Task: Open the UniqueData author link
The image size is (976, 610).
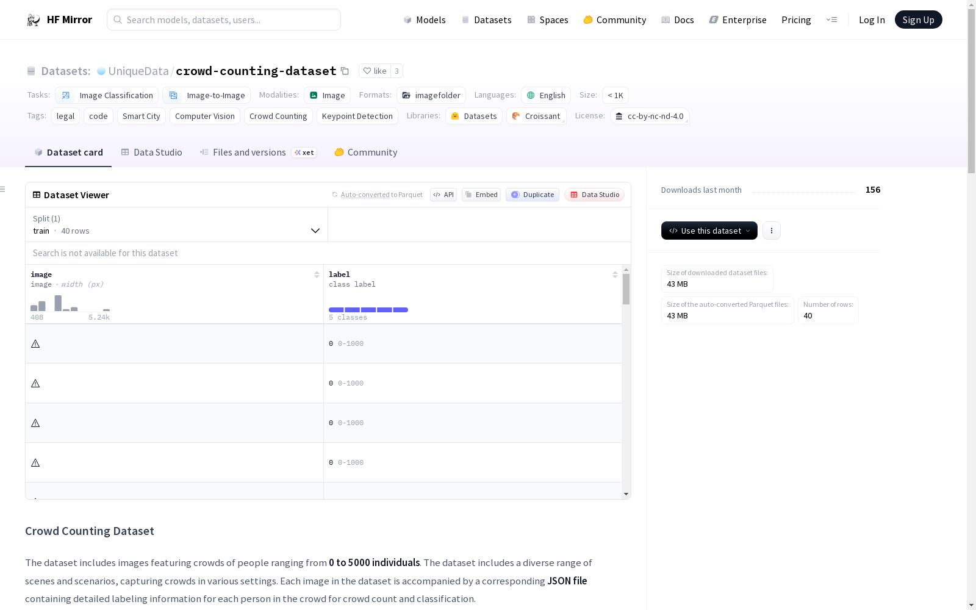Action: click(x=138, y=71)
